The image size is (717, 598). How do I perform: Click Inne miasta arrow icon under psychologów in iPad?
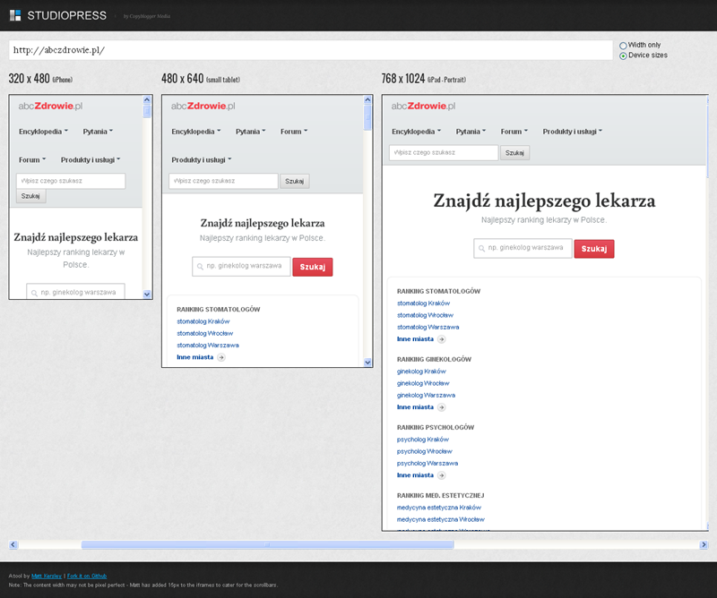(x=442, y=475)
